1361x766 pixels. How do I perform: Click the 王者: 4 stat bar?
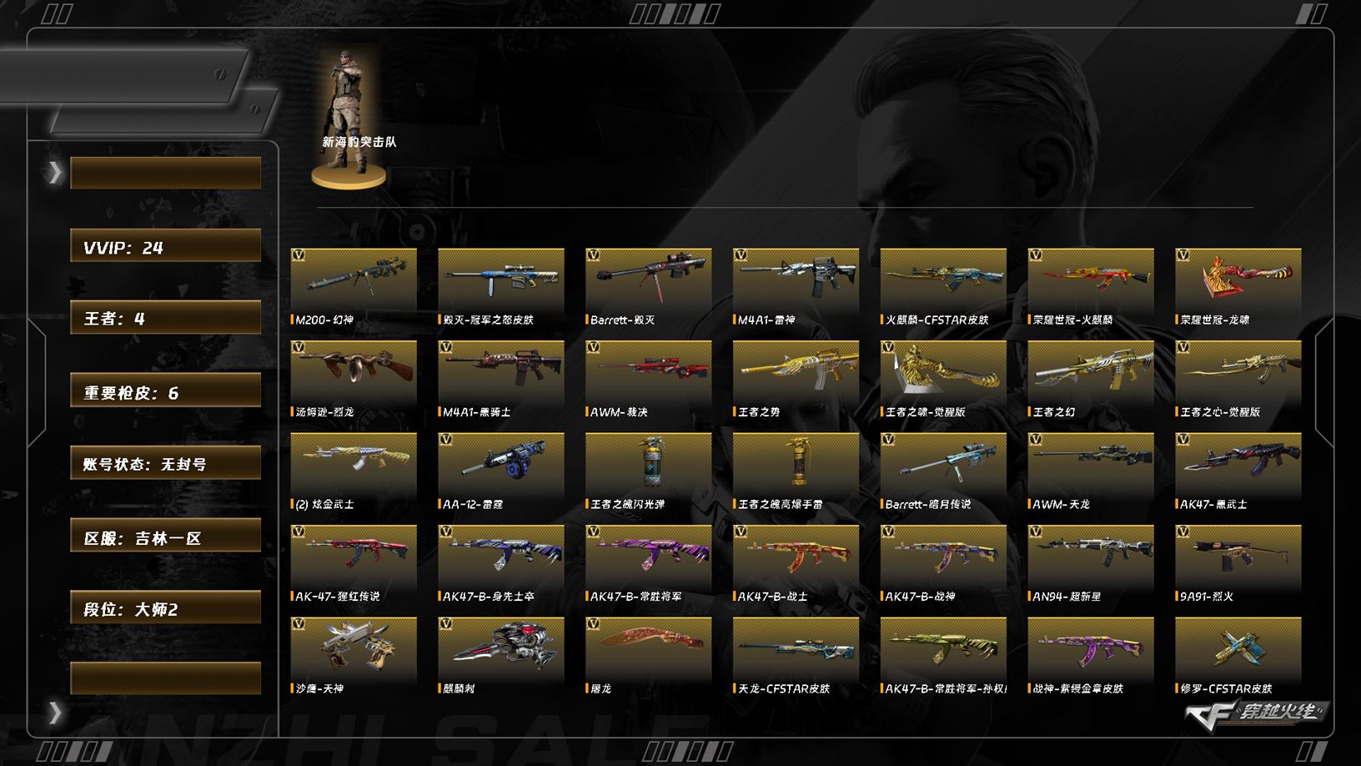pos(165,318)
